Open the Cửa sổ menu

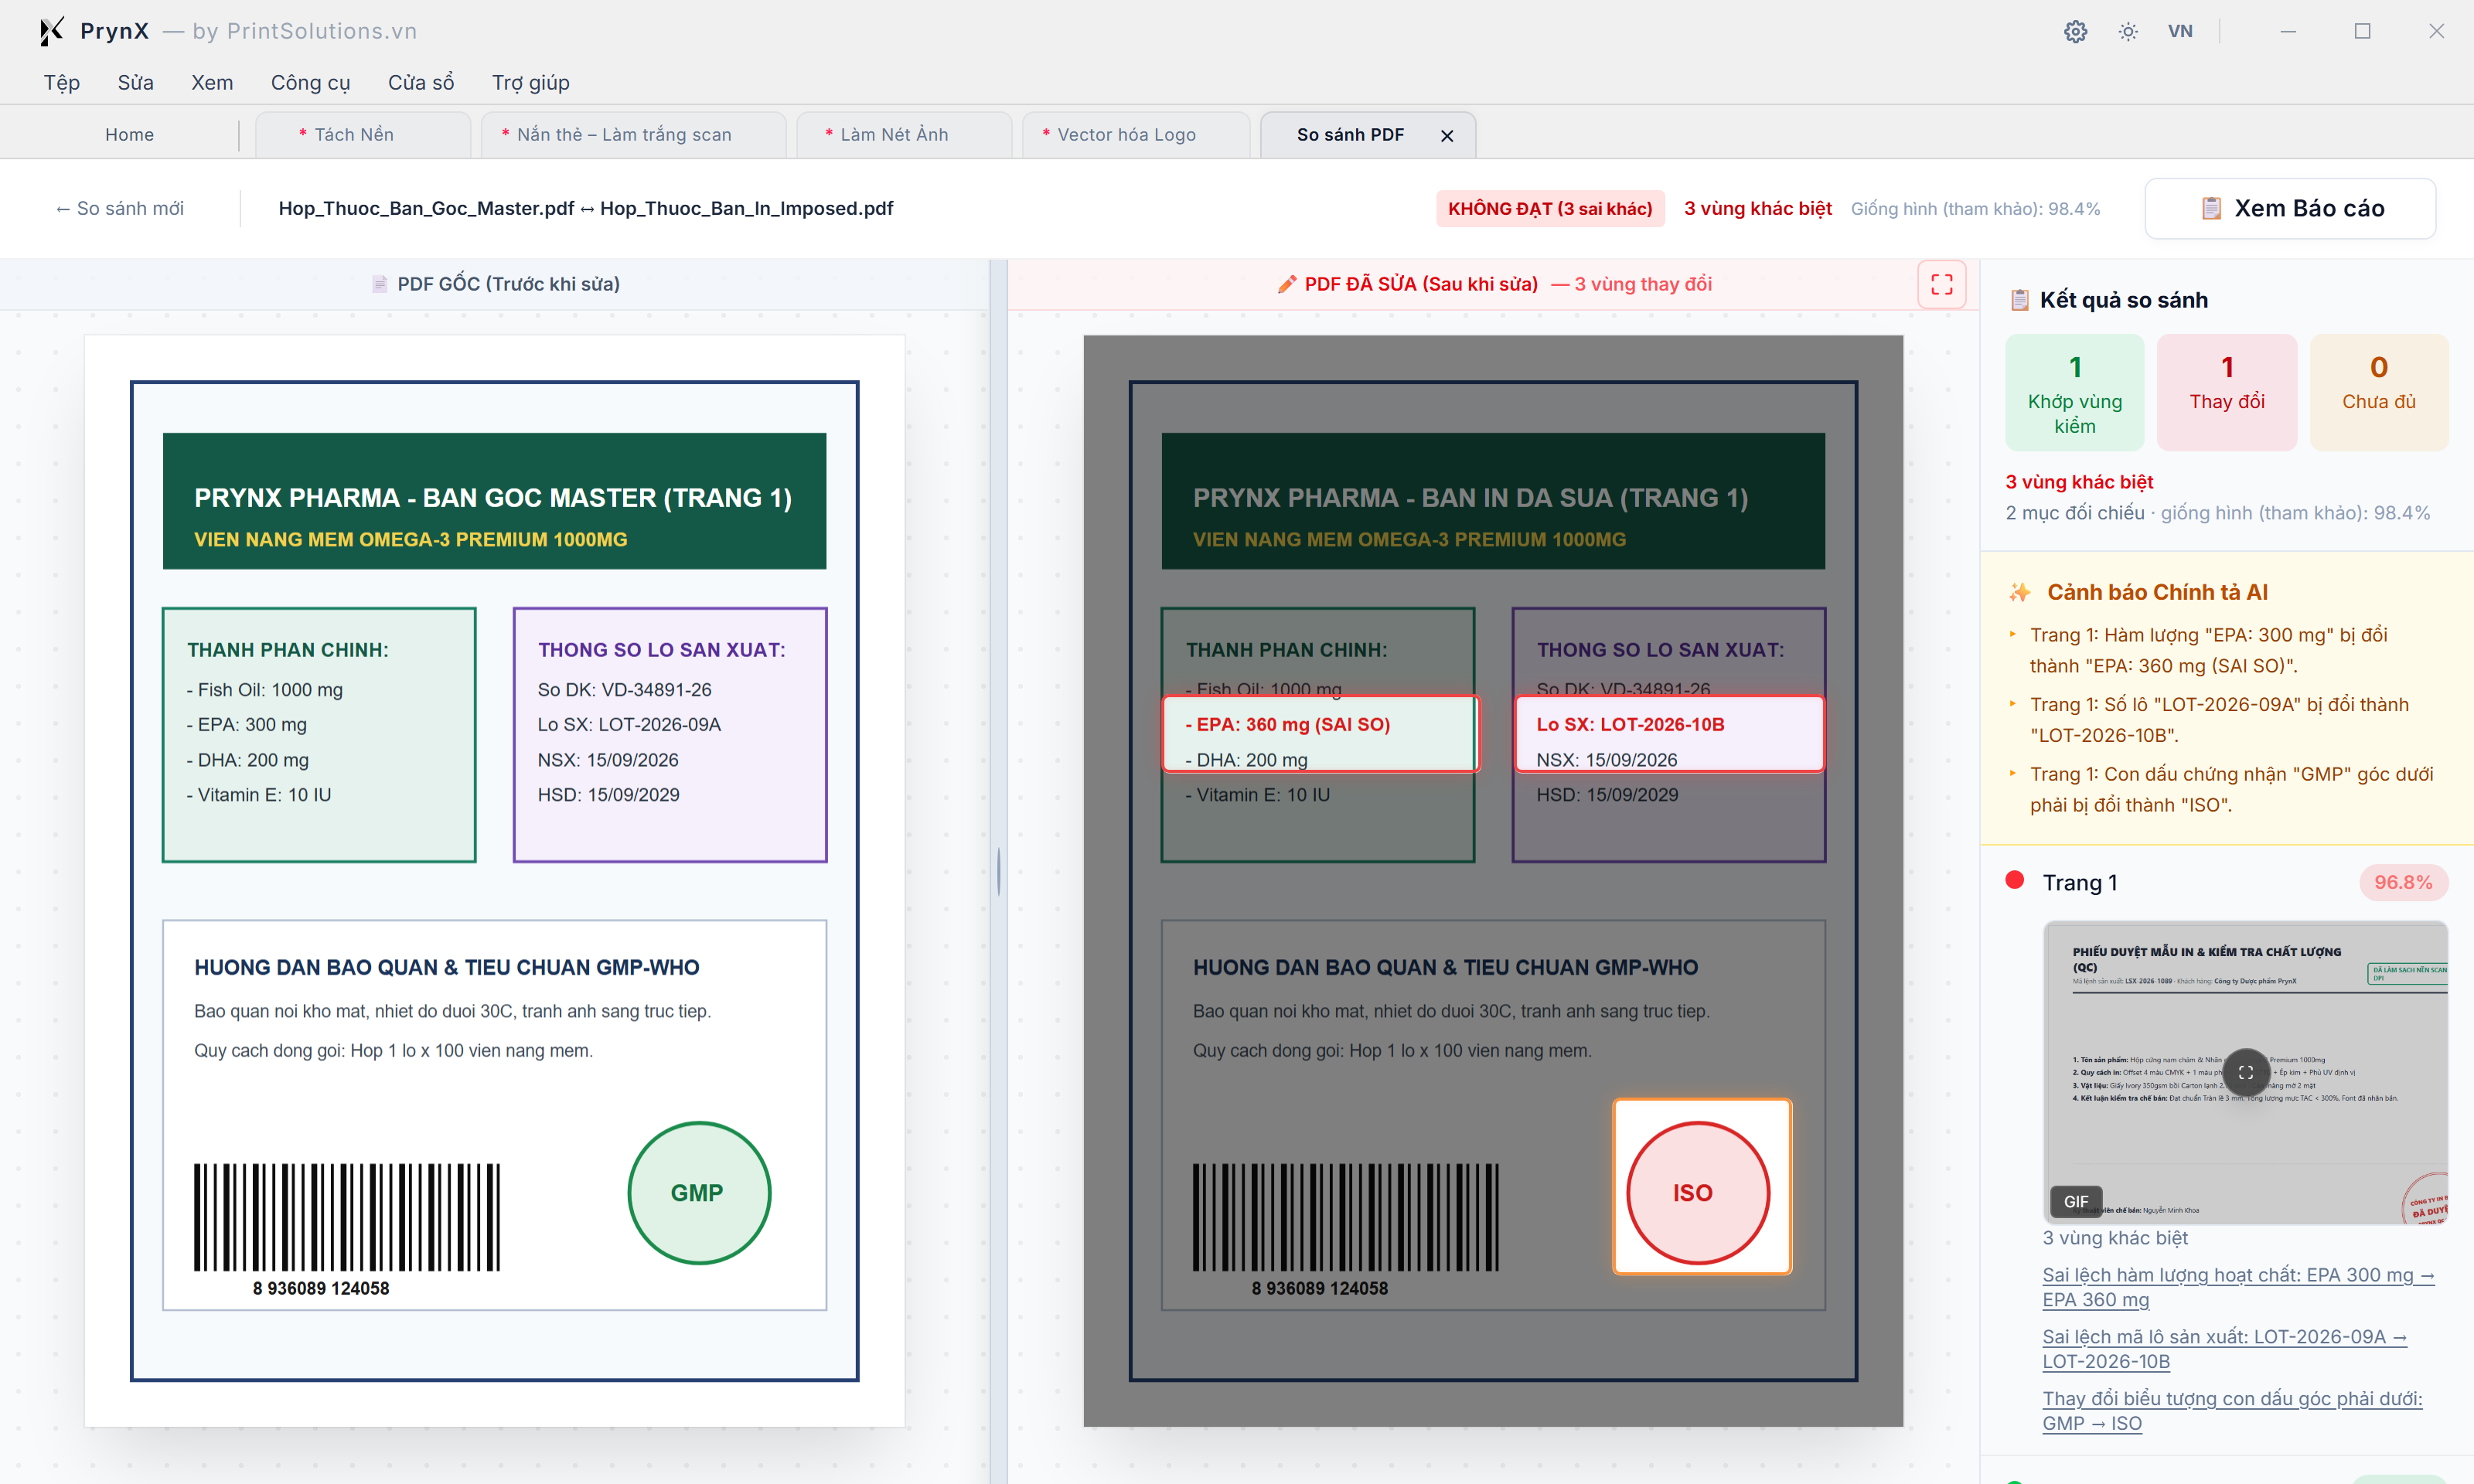421,82
